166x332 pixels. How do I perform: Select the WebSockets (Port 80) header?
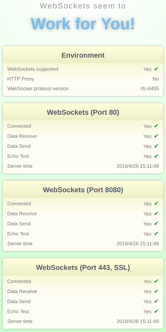pyautogui.click(x=83, y=112)
